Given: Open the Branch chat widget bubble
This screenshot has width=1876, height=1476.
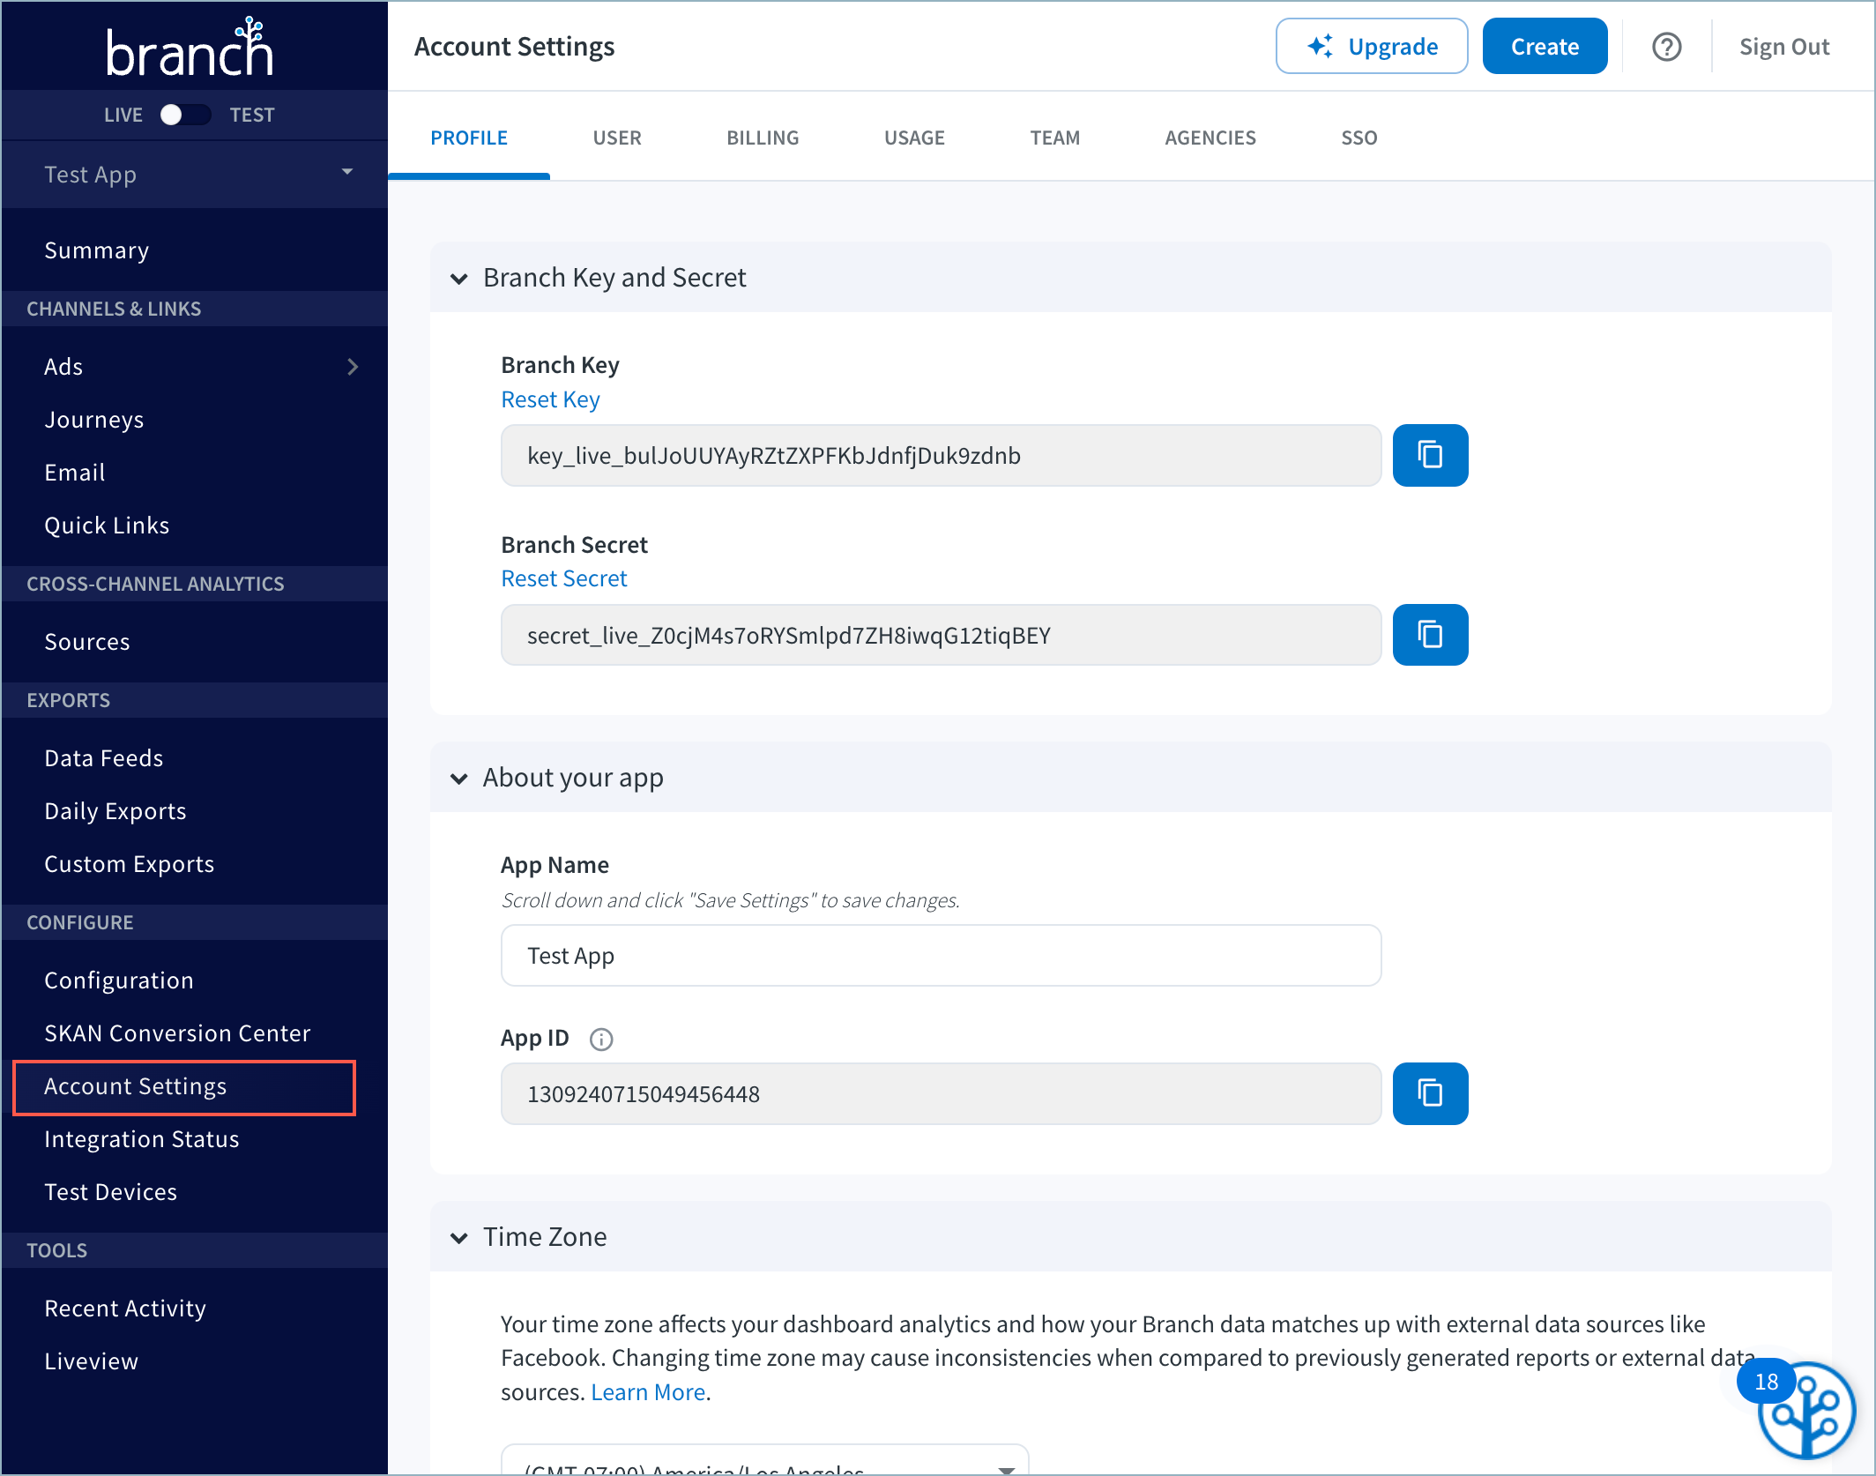Looking at the screenshot, I should [x=1805, y=1411].
